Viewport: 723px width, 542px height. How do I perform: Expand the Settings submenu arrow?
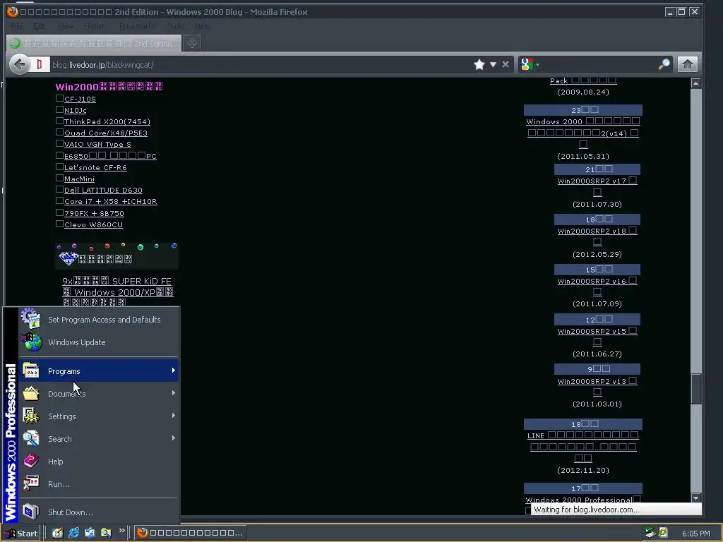(x=174, y=416)
